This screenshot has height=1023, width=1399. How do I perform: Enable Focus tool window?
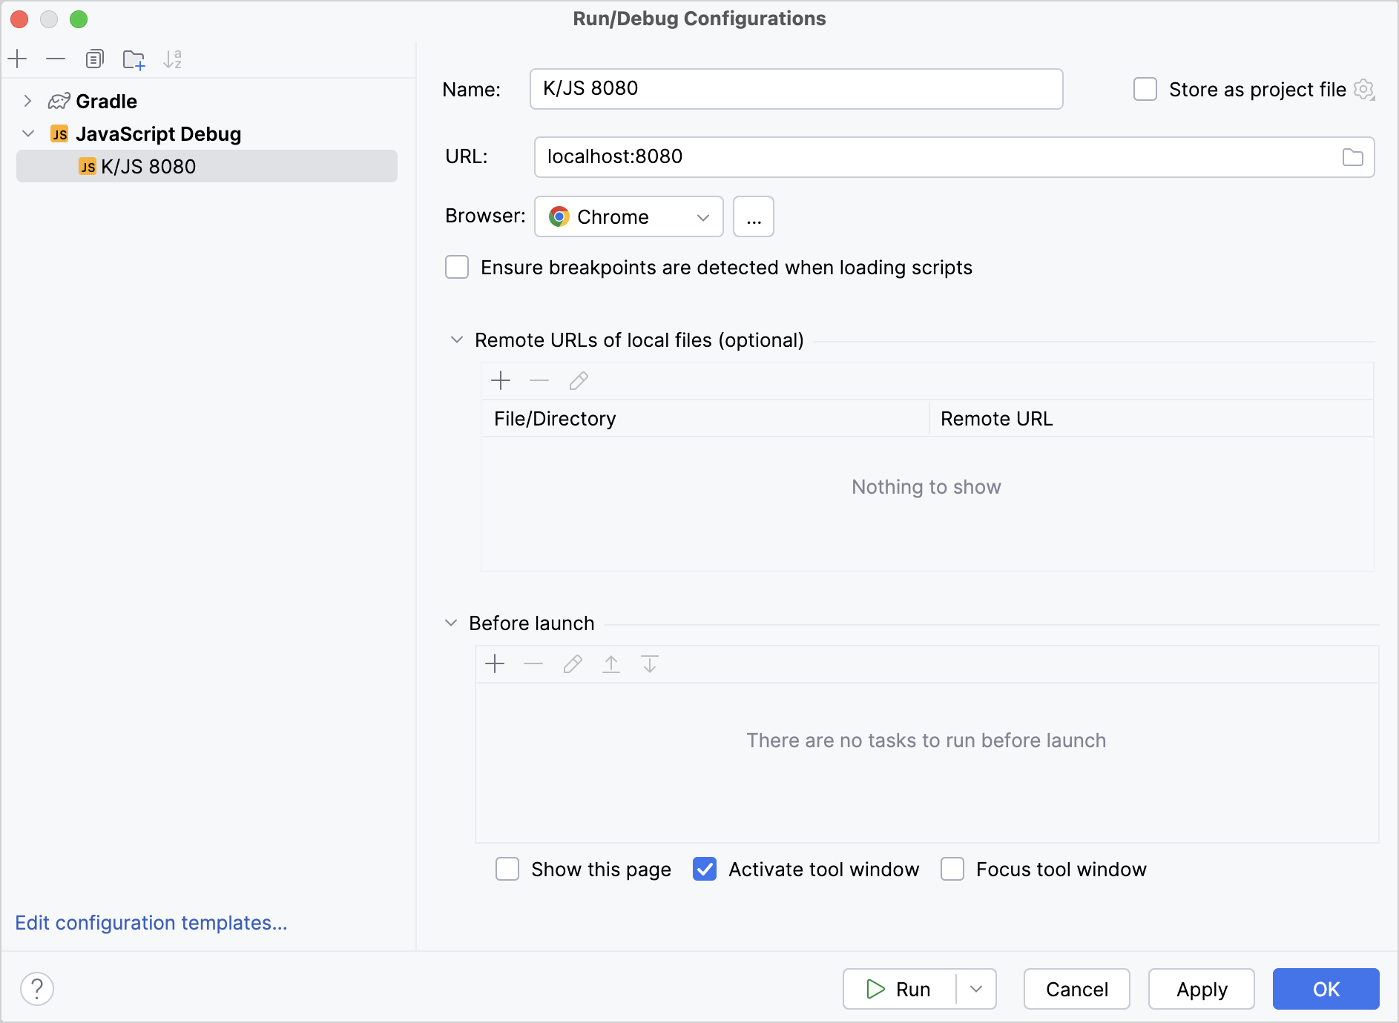click(952, 869)
